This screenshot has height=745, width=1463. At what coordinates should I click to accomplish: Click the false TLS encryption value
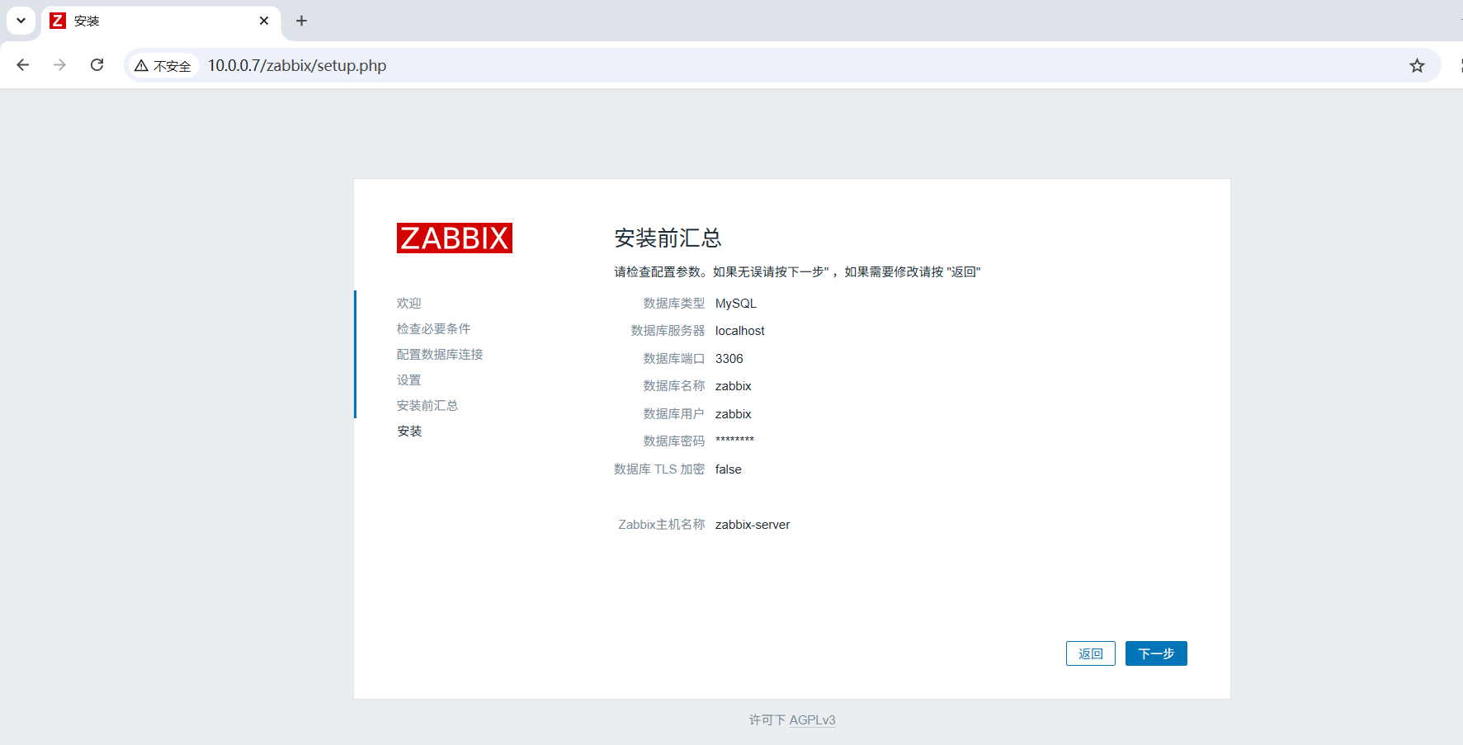point(729,469)
